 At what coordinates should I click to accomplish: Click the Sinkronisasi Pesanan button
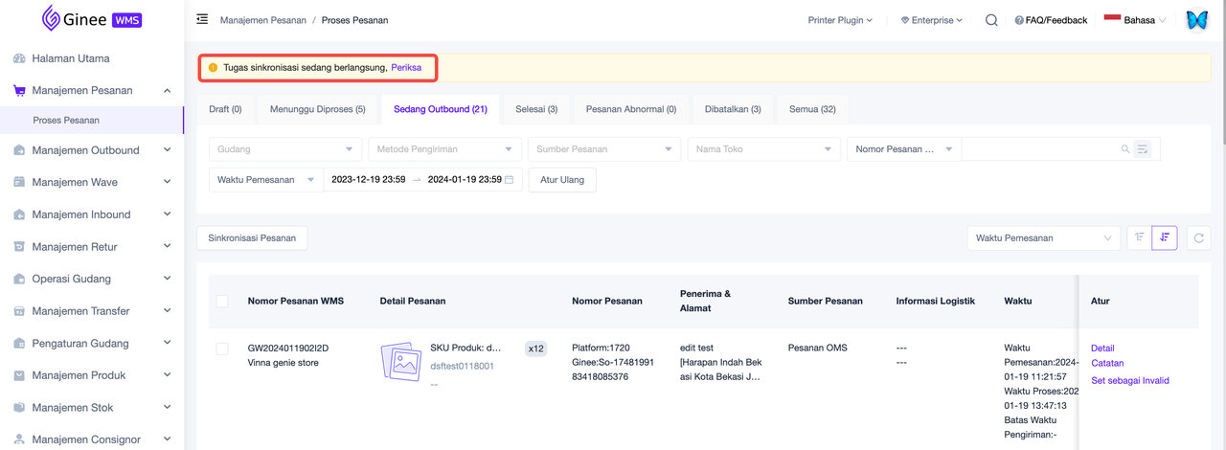click(x=252, y=238)
